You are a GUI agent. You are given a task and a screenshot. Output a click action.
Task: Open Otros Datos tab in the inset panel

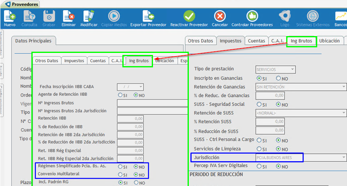pyautogui.click(x=47, y=61)
